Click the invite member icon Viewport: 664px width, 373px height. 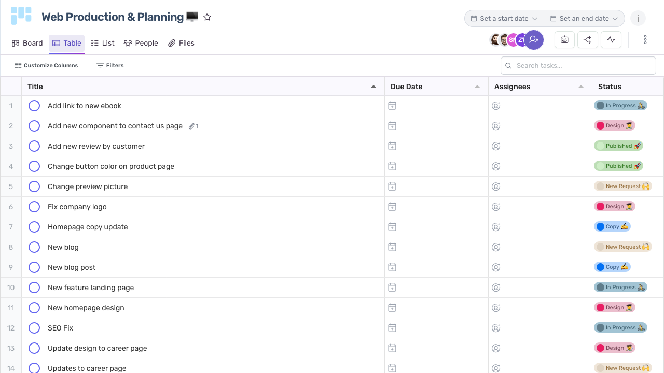coord(534,39)
